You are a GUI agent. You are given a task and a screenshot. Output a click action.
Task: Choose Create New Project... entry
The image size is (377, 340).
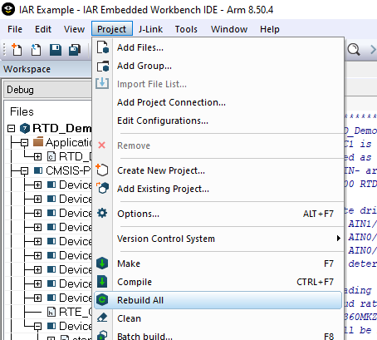(218, 170)
